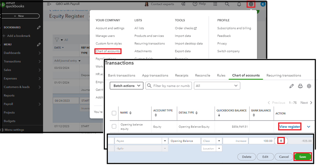Sort by the Bank Balance column arrows
This screenshot has height=167, width=318.
coord(254,115)
